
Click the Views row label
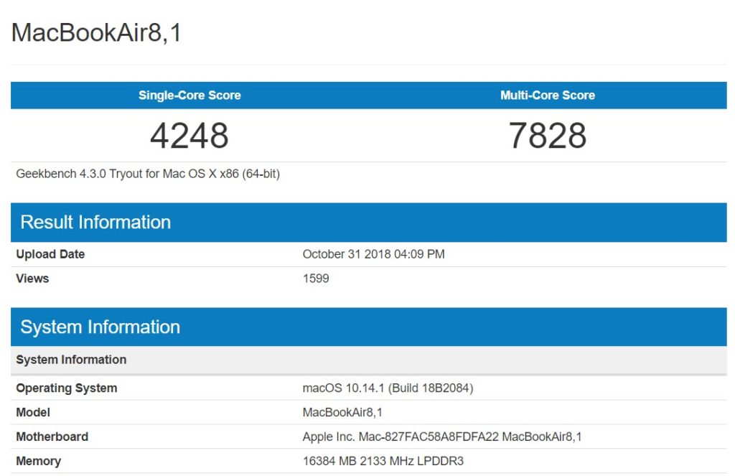coord(32,279)
